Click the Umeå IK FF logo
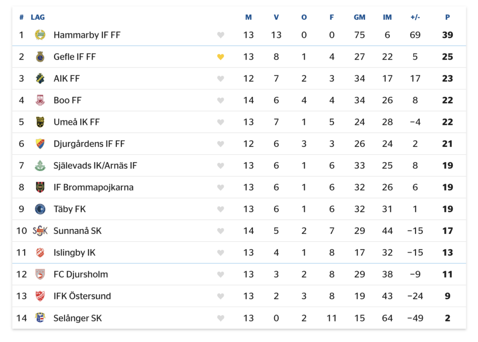 tap(40, 122)
